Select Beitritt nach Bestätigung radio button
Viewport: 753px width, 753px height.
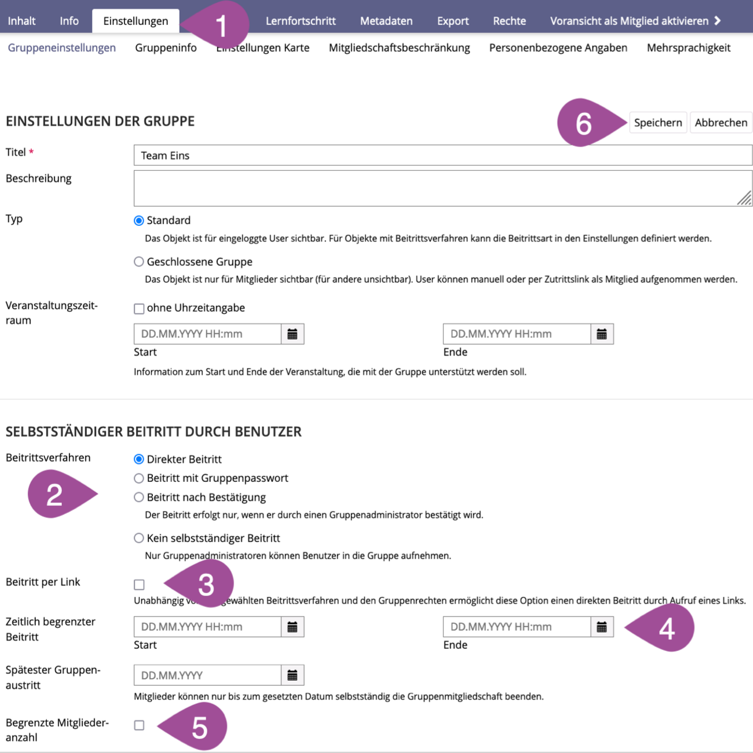(x=139, y=498)
